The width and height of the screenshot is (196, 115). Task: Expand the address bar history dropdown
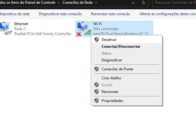pos(133,3)
